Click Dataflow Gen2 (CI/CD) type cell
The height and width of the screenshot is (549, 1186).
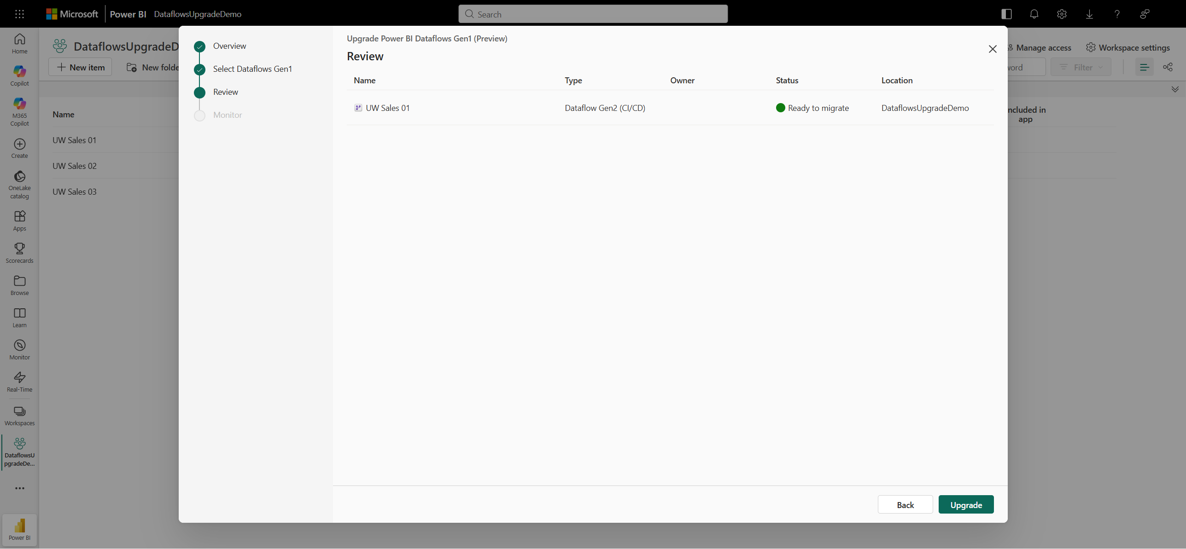click(x=605, y=108)
